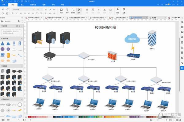Collapse the Network and Peripherals section
The height and width of the screenshot is (122, 184).
[1, 99]
